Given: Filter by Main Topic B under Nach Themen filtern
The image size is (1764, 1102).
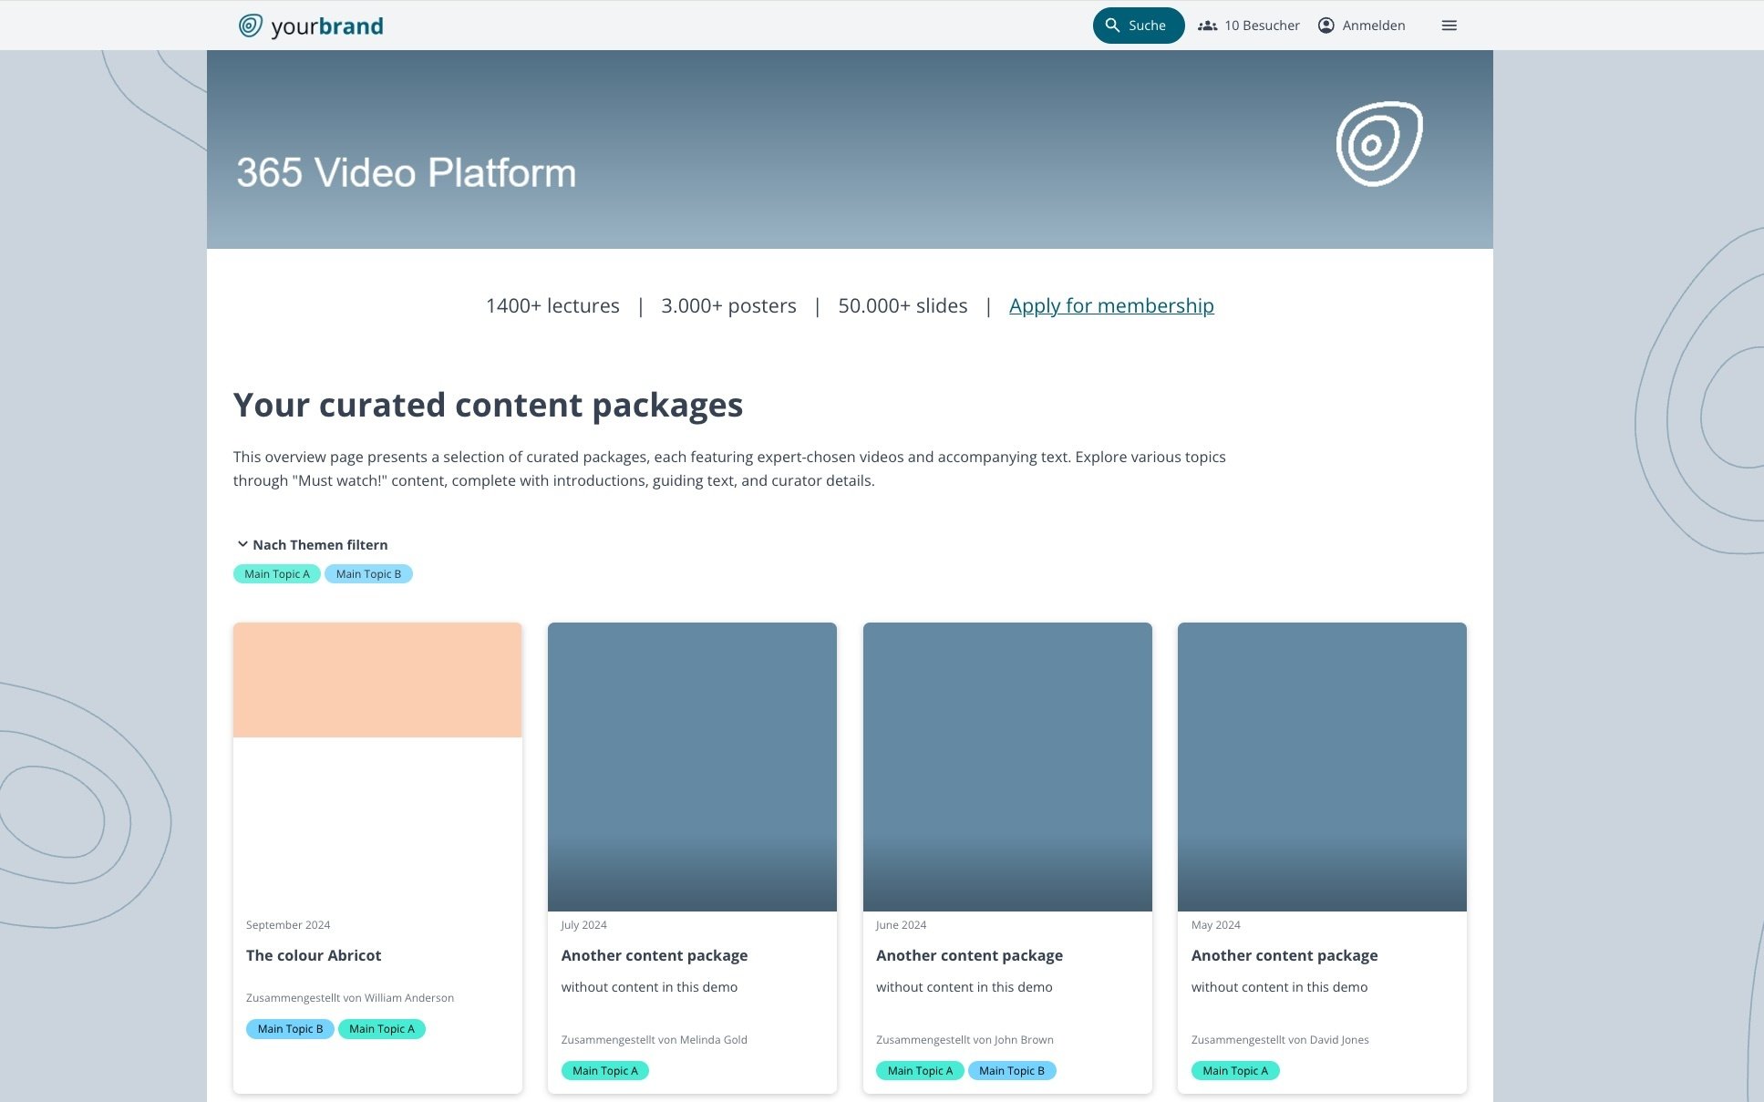Looking at the screenshot, I should point(368,574).
